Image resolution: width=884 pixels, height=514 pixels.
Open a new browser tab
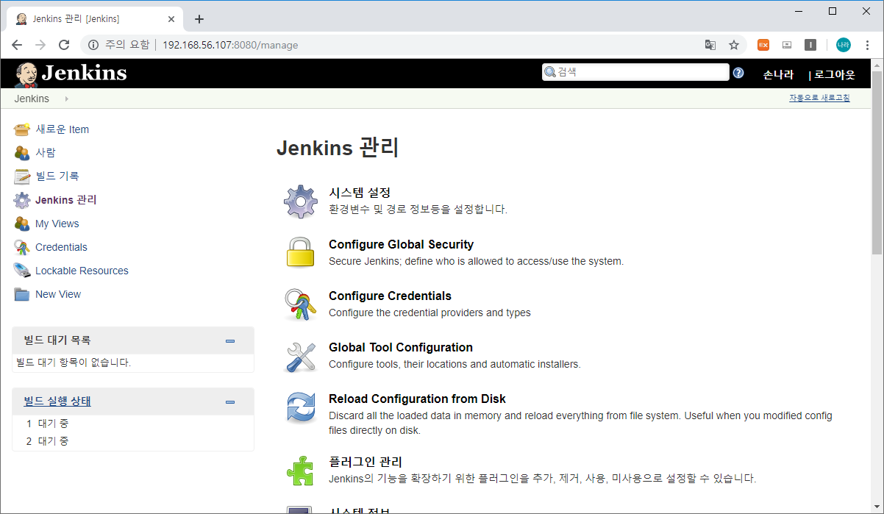point(199,19)
